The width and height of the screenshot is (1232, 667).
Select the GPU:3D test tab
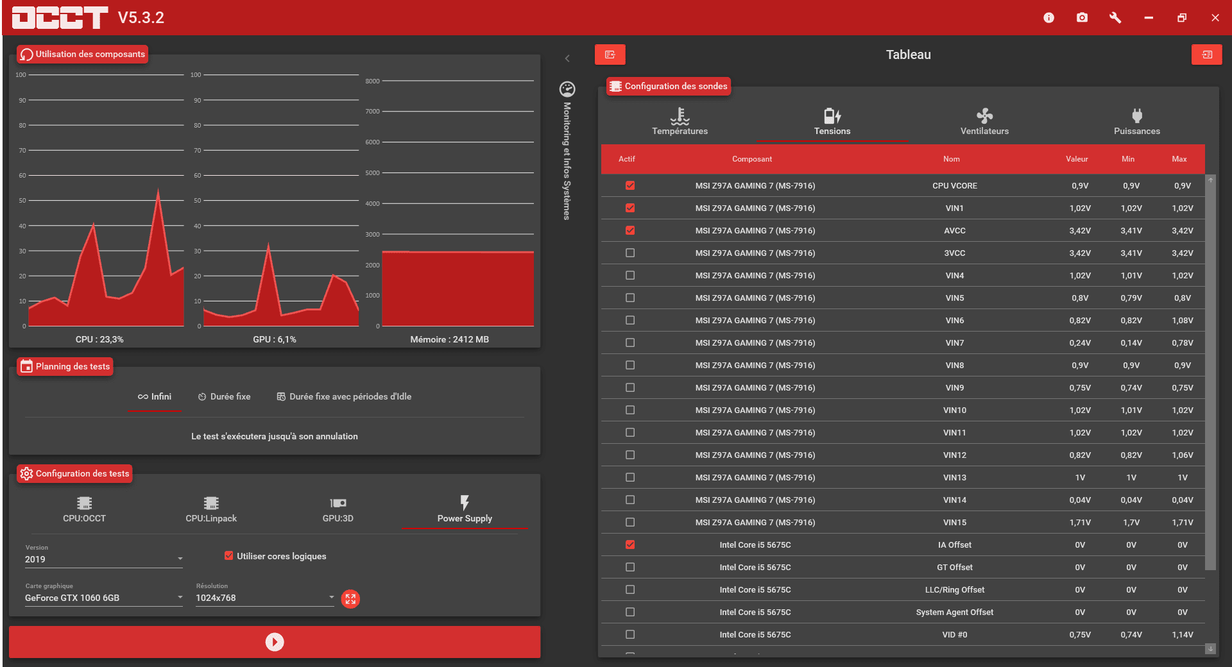point(338,510)
